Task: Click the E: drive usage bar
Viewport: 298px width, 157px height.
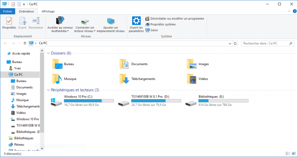Action: [223, 101]
